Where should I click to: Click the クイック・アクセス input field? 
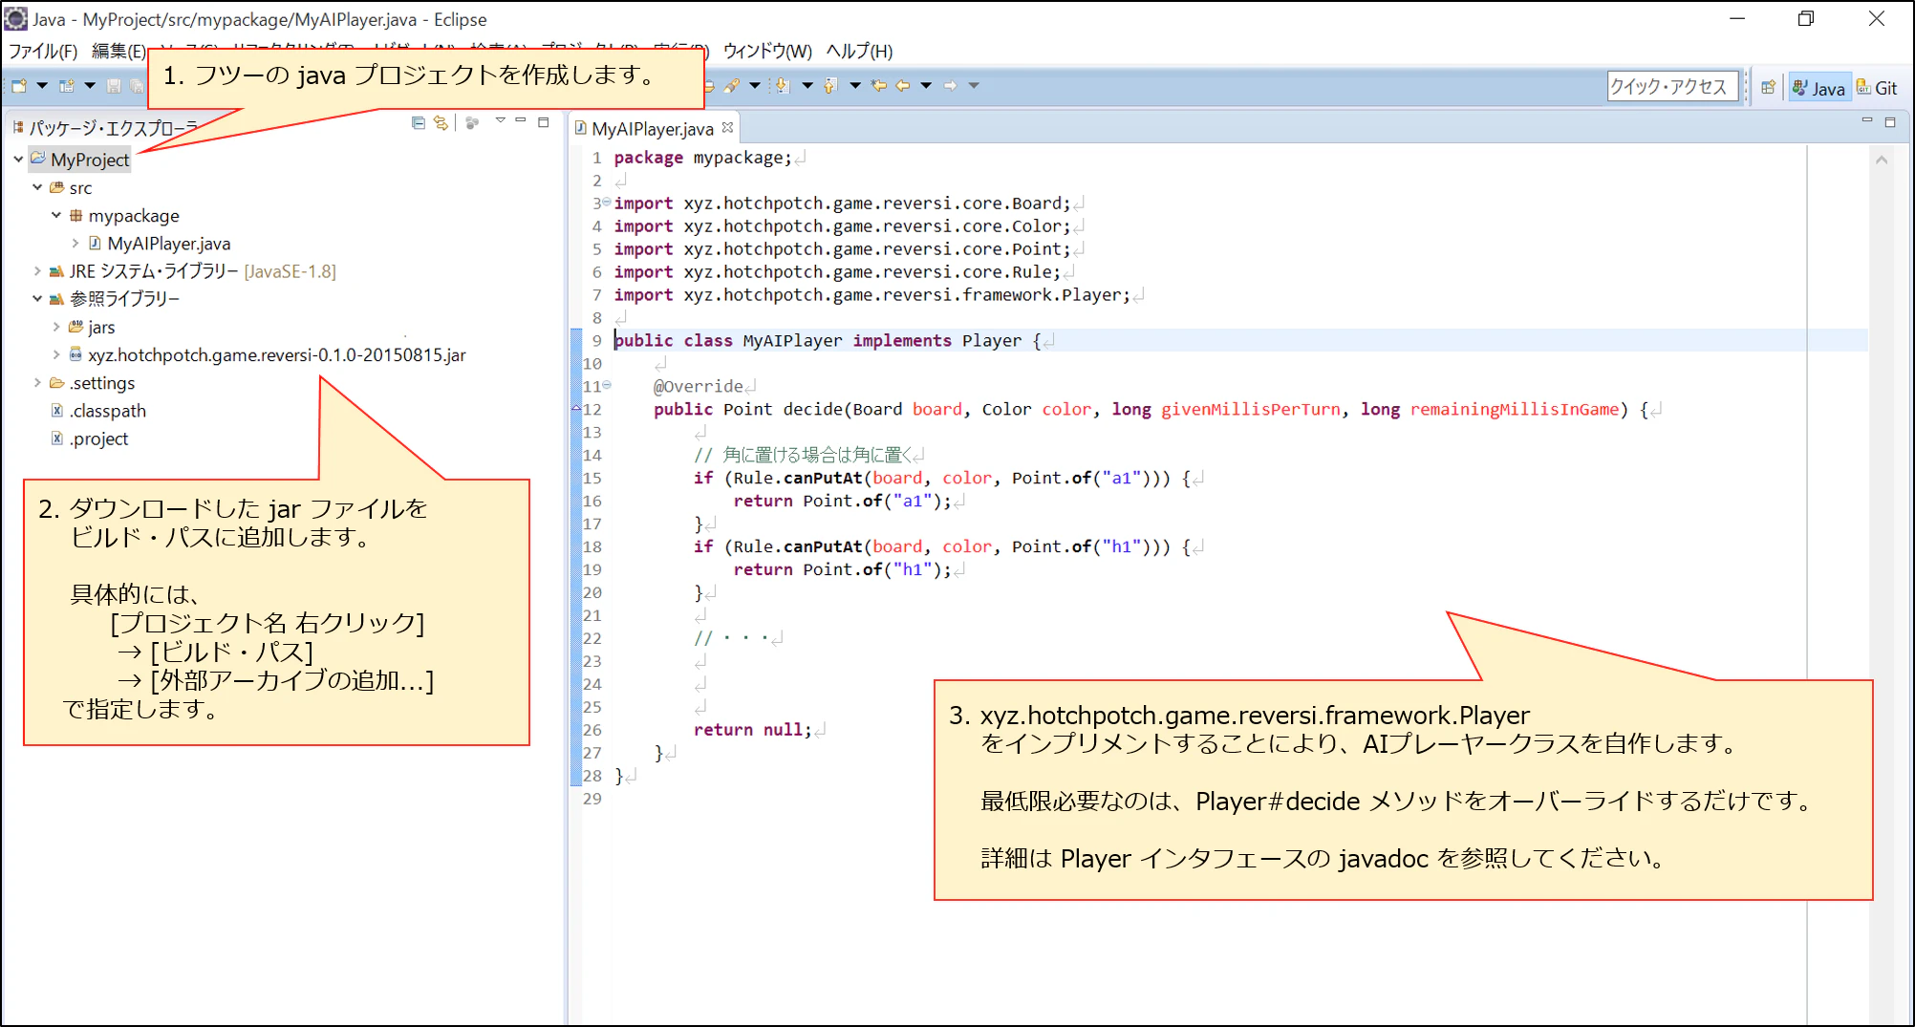[1671, 87]
